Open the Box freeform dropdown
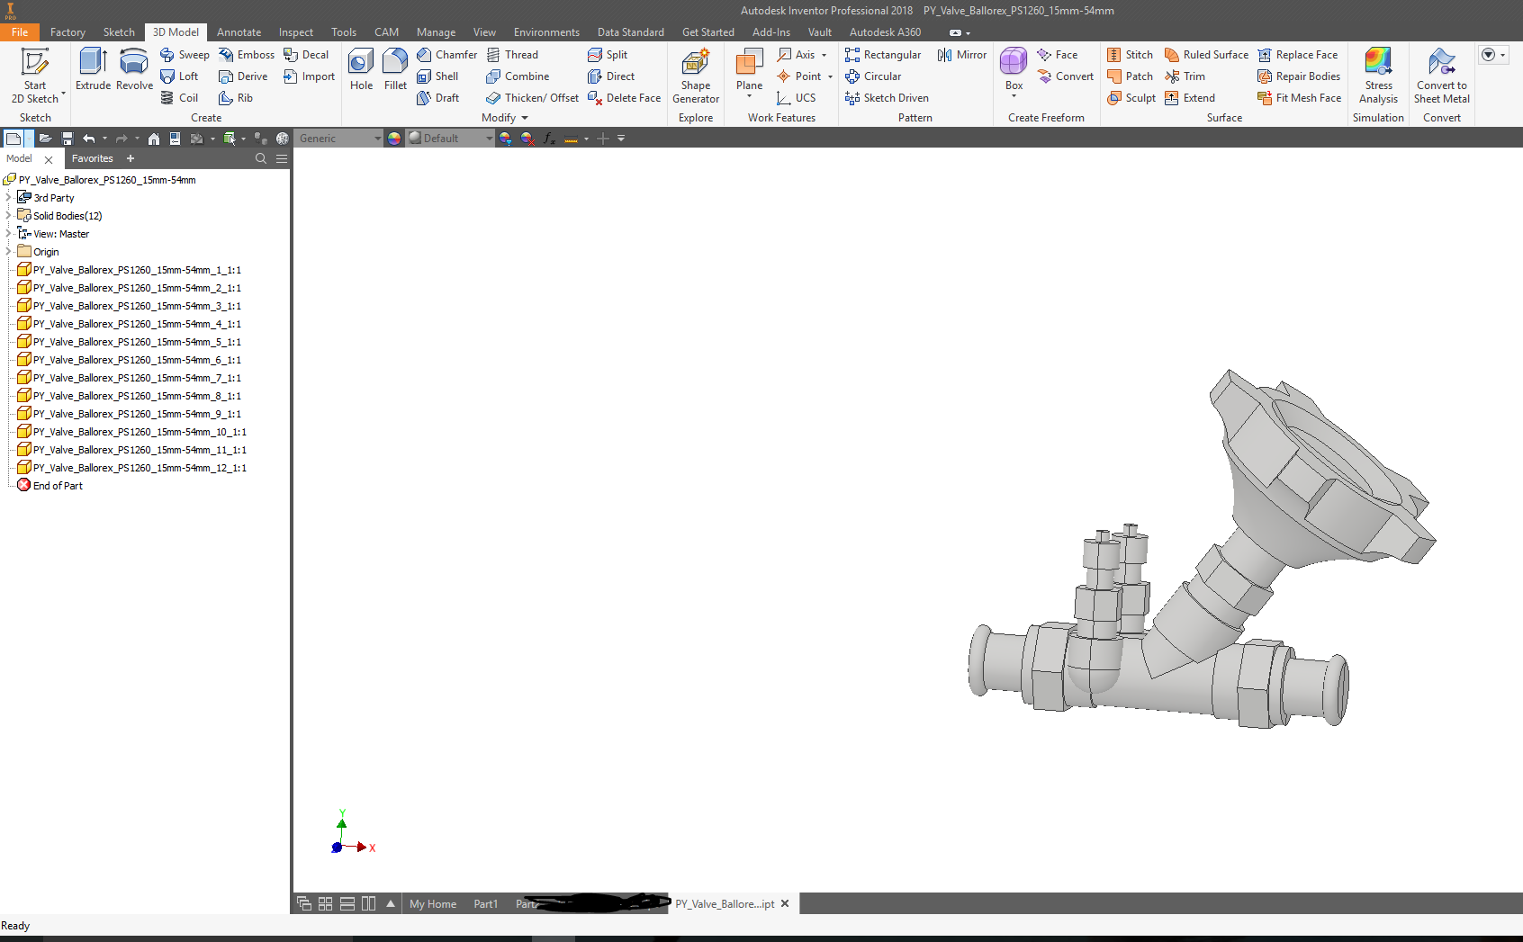 tap(1014, 95)
